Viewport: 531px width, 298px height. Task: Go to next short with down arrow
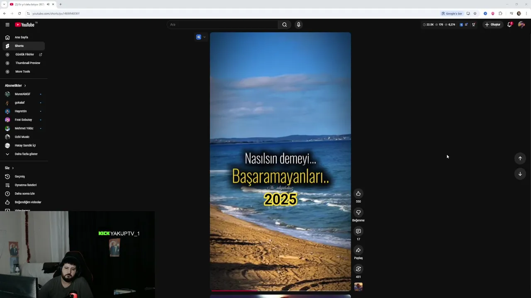520,174
